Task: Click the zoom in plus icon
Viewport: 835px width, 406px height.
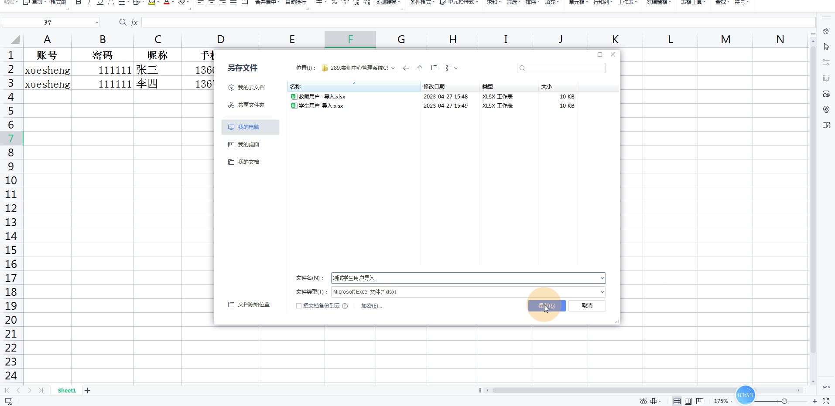Action: point(814,401)
